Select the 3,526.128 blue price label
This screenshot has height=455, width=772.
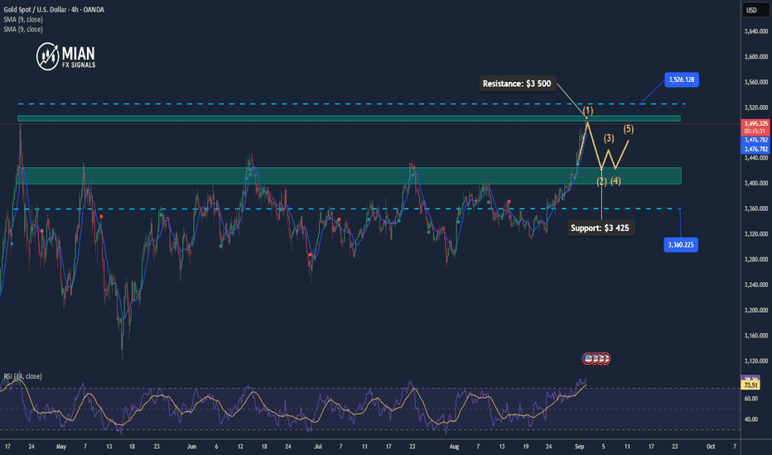(x=682, y=79)
